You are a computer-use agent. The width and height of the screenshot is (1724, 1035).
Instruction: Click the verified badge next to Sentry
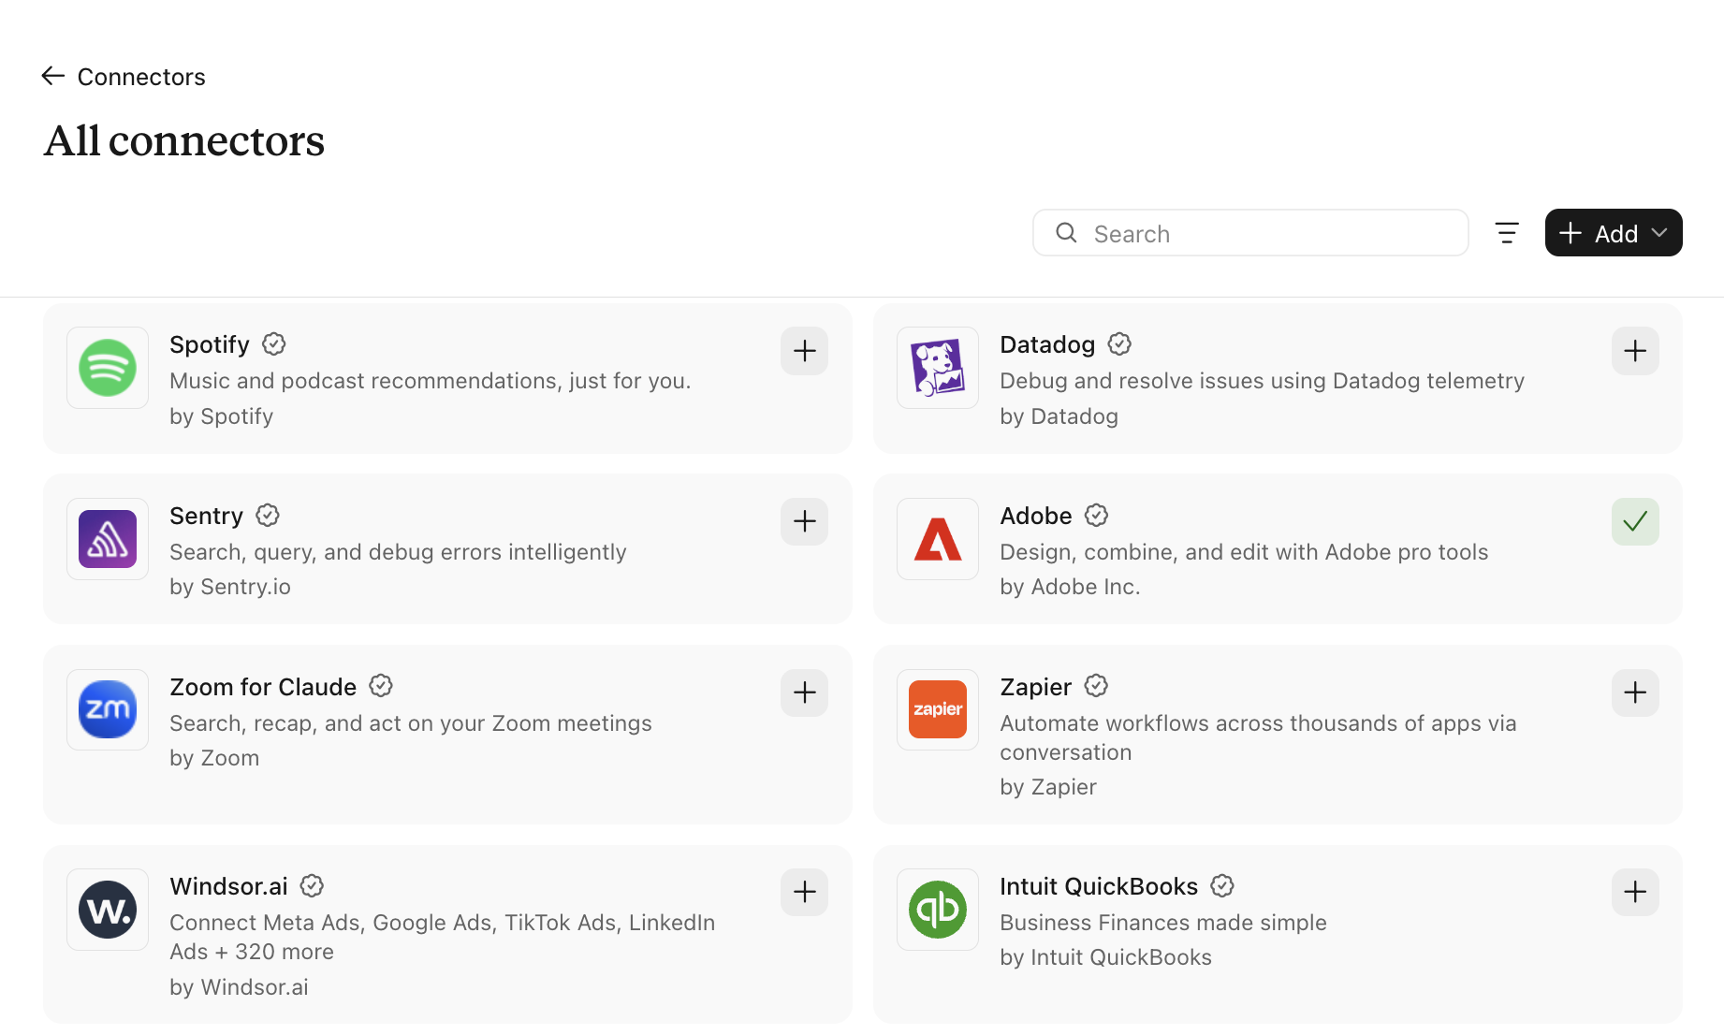(268, 516)
